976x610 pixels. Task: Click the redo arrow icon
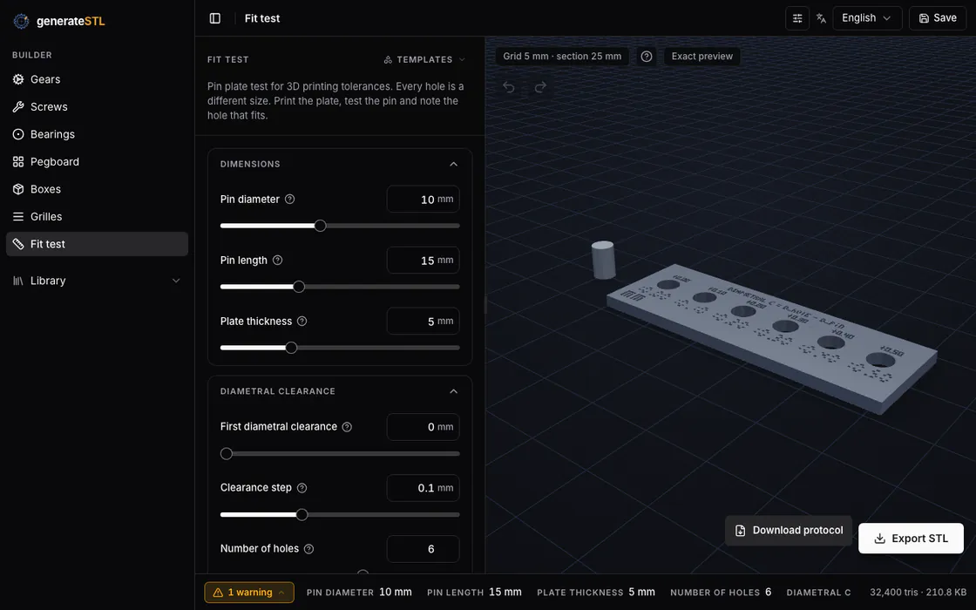pos(540,87)
